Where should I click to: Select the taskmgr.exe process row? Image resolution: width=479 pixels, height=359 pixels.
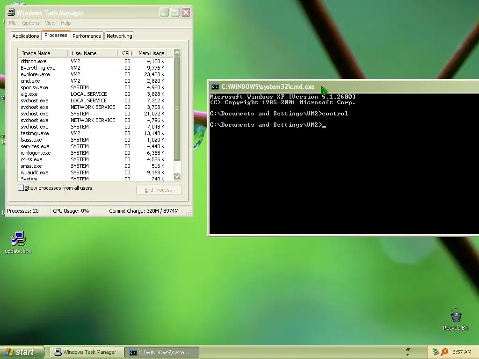pos(95,133)
